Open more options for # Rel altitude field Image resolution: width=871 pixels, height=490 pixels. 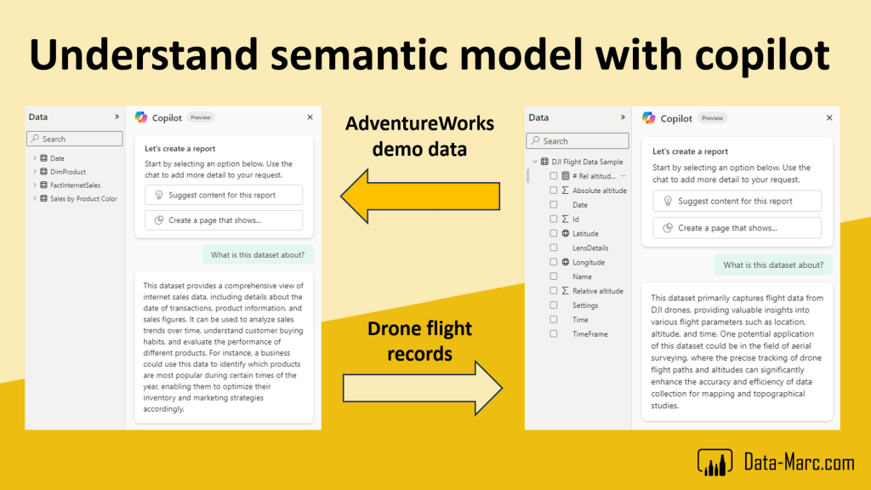pyautogui.click(x=623, y=176)
